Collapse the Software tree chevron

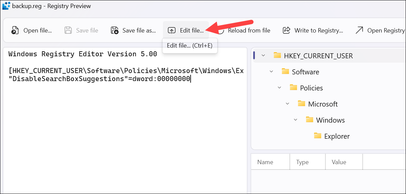point(271,71)
